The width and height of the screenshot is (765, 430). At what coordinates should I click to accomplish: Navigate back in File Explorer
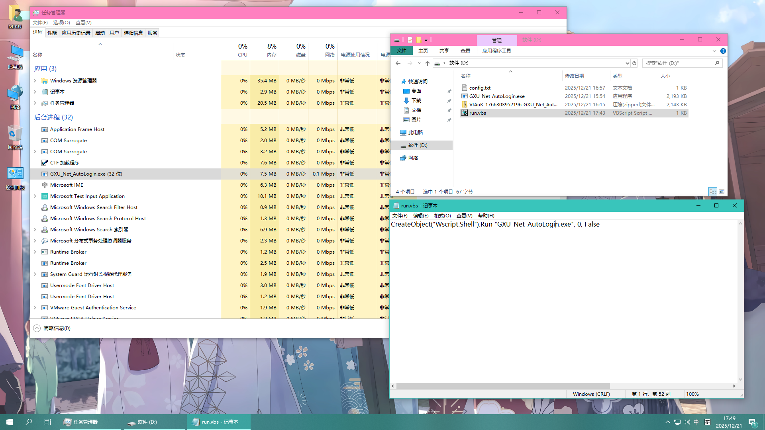(398, 63)
